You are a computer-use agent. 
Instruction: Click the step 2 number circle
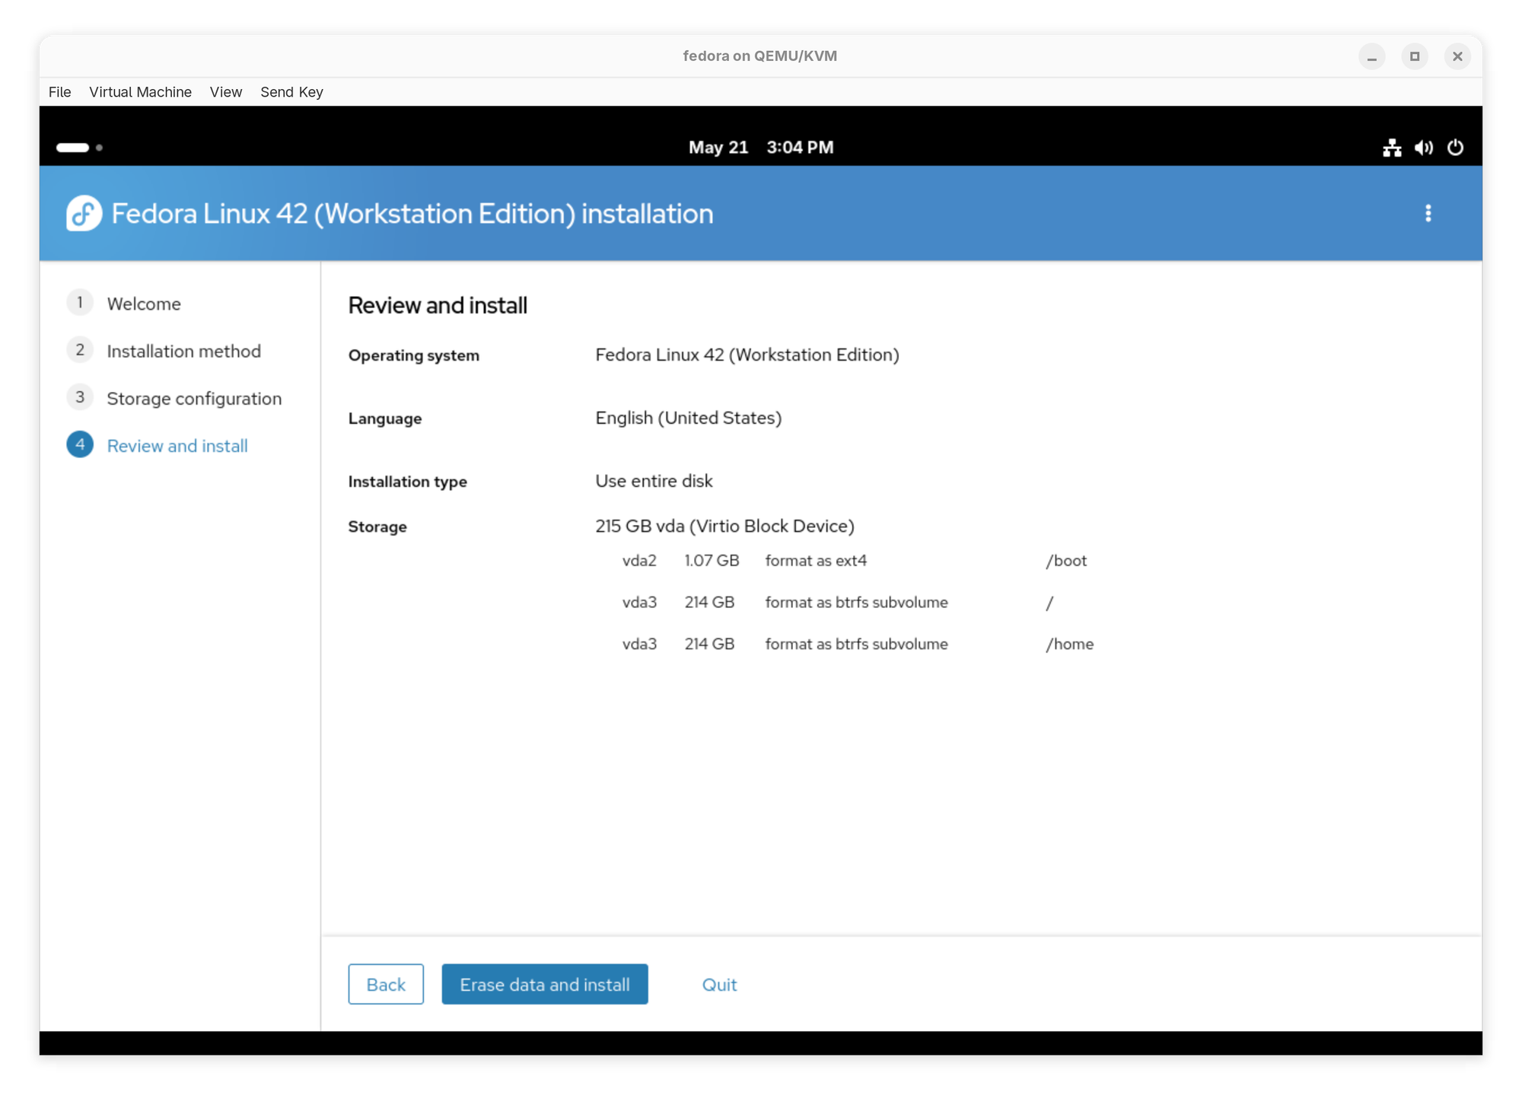80,350
